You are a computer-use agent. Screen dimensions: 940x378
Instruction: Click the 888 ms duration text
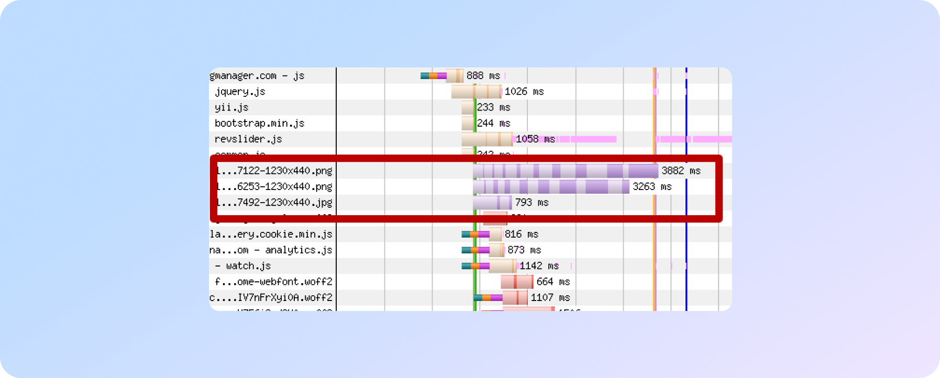[483, 76]
